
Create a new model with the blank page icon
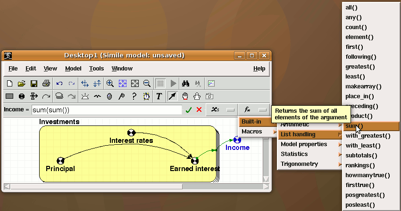[9, 83]
